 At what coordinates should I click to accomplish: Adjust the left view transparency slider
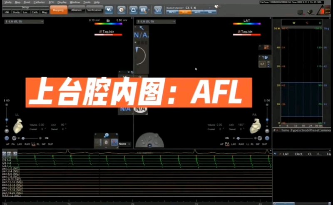pyautogui.click(x=23, y=138)
